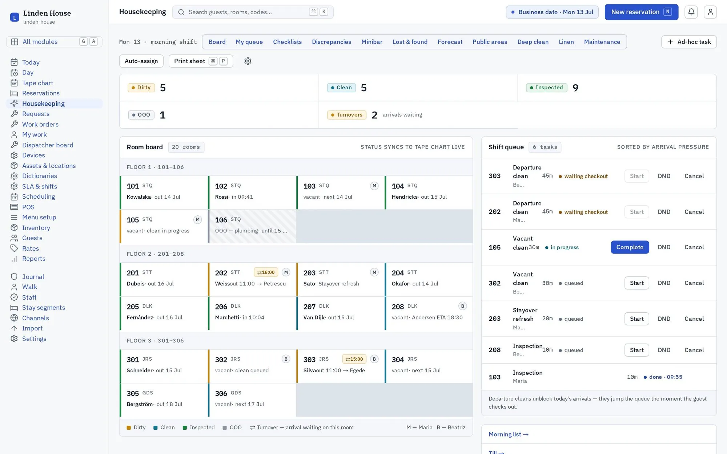
Task: Click the Beatriz badge on room 208
Action: (462, 306)
